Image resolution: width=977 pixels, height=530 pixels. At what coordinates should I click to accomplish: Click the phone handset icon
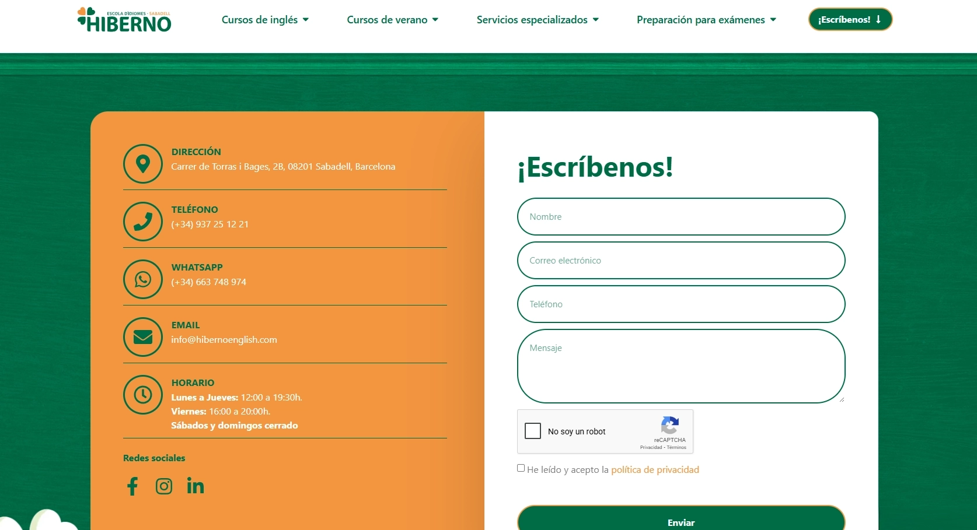[143, 222]
